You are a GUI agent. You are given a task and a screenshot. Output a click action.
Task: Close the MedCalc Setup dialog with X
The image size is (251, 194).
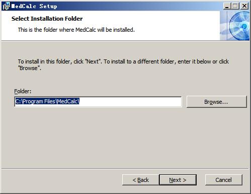[x=244, y=6]
